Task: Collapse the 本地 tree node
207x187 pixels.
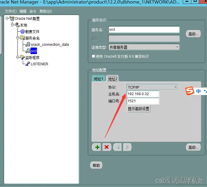Action: click(x=12, y=25)
